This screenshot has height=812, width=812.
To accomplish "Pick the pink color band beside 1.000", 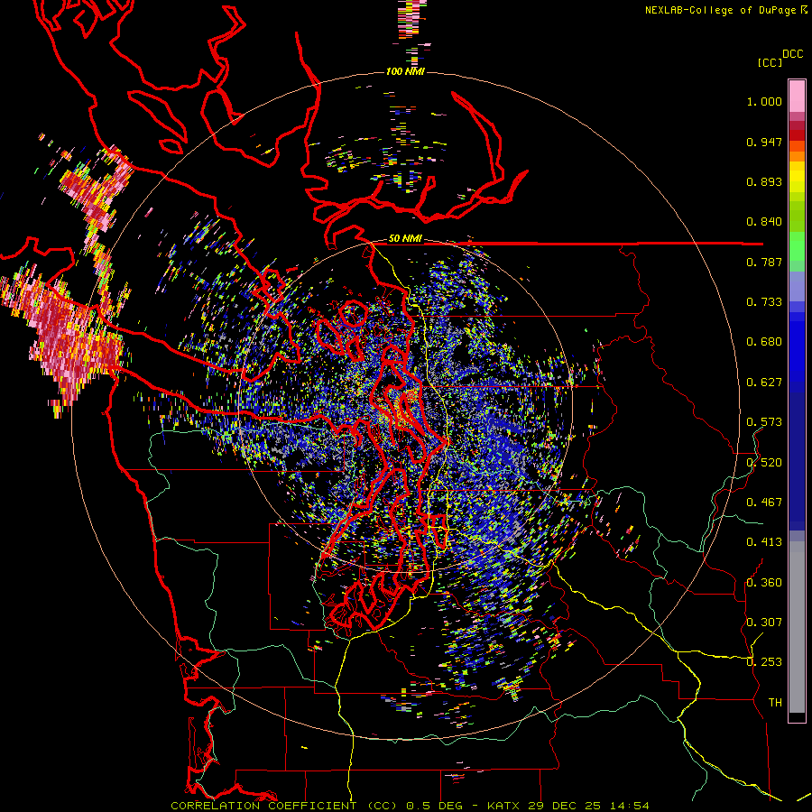I will (797, 97).
